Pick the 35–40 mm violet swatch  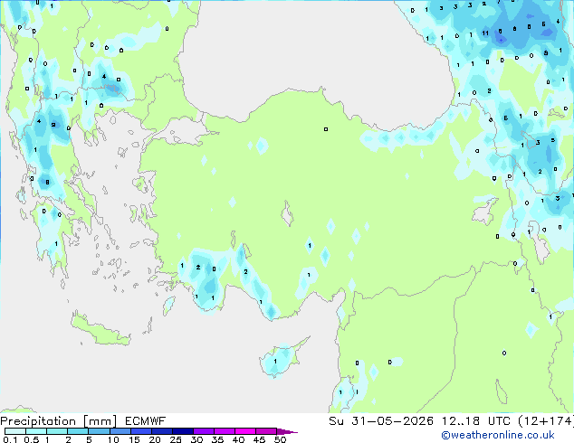coord(224,431)
